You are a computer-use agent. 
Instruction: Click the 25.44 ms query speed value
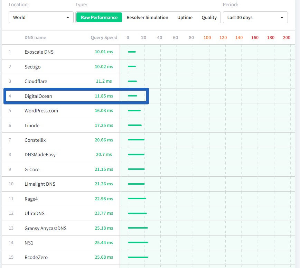tap(104, 242)
